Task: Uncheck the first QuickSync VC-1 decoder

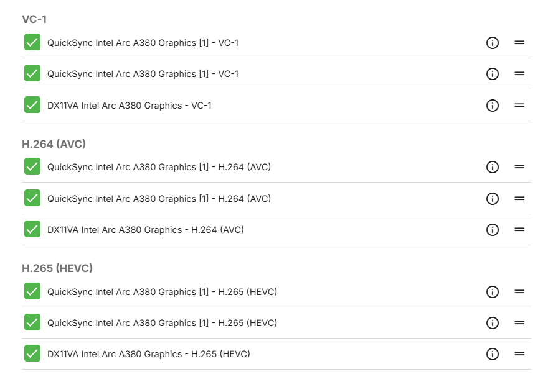Action: click(x=32, y=42)
